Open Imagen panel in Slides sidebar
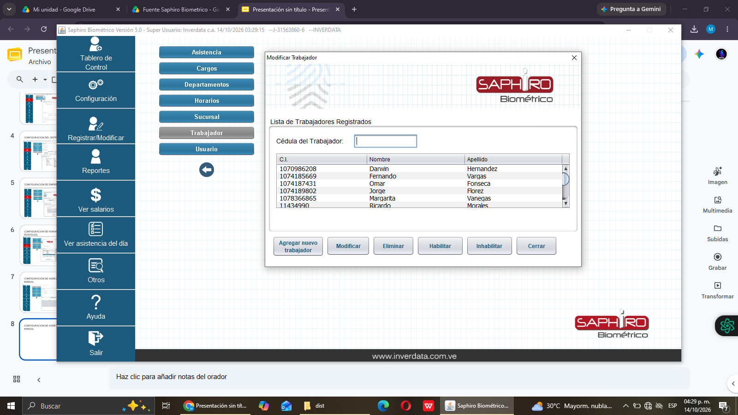This screenshot has width=738, height=415. 718,176
